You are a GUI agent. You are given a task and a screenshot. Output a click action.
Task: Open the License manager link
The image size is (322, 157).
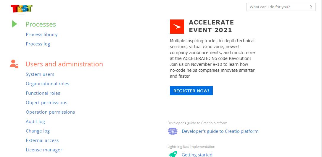coord(44,150)
